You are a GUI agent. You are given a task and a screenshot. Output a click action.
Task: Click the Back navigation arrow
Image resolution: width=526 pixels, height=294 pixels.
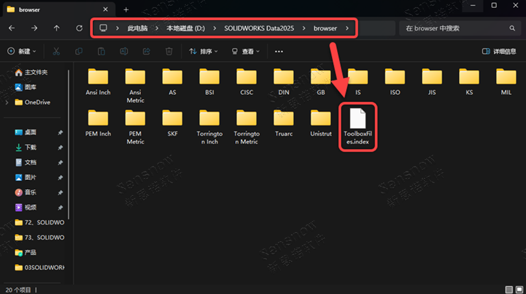pyautogui.click(x=12, y=29)
